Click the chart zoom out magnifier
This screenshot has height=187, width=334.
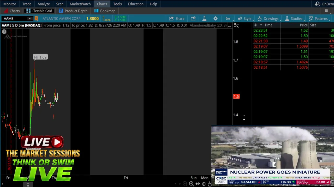point(185,184)
